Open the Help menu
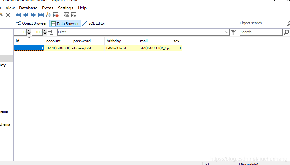Viewport: 290px width, 165px height. [82, 8]
